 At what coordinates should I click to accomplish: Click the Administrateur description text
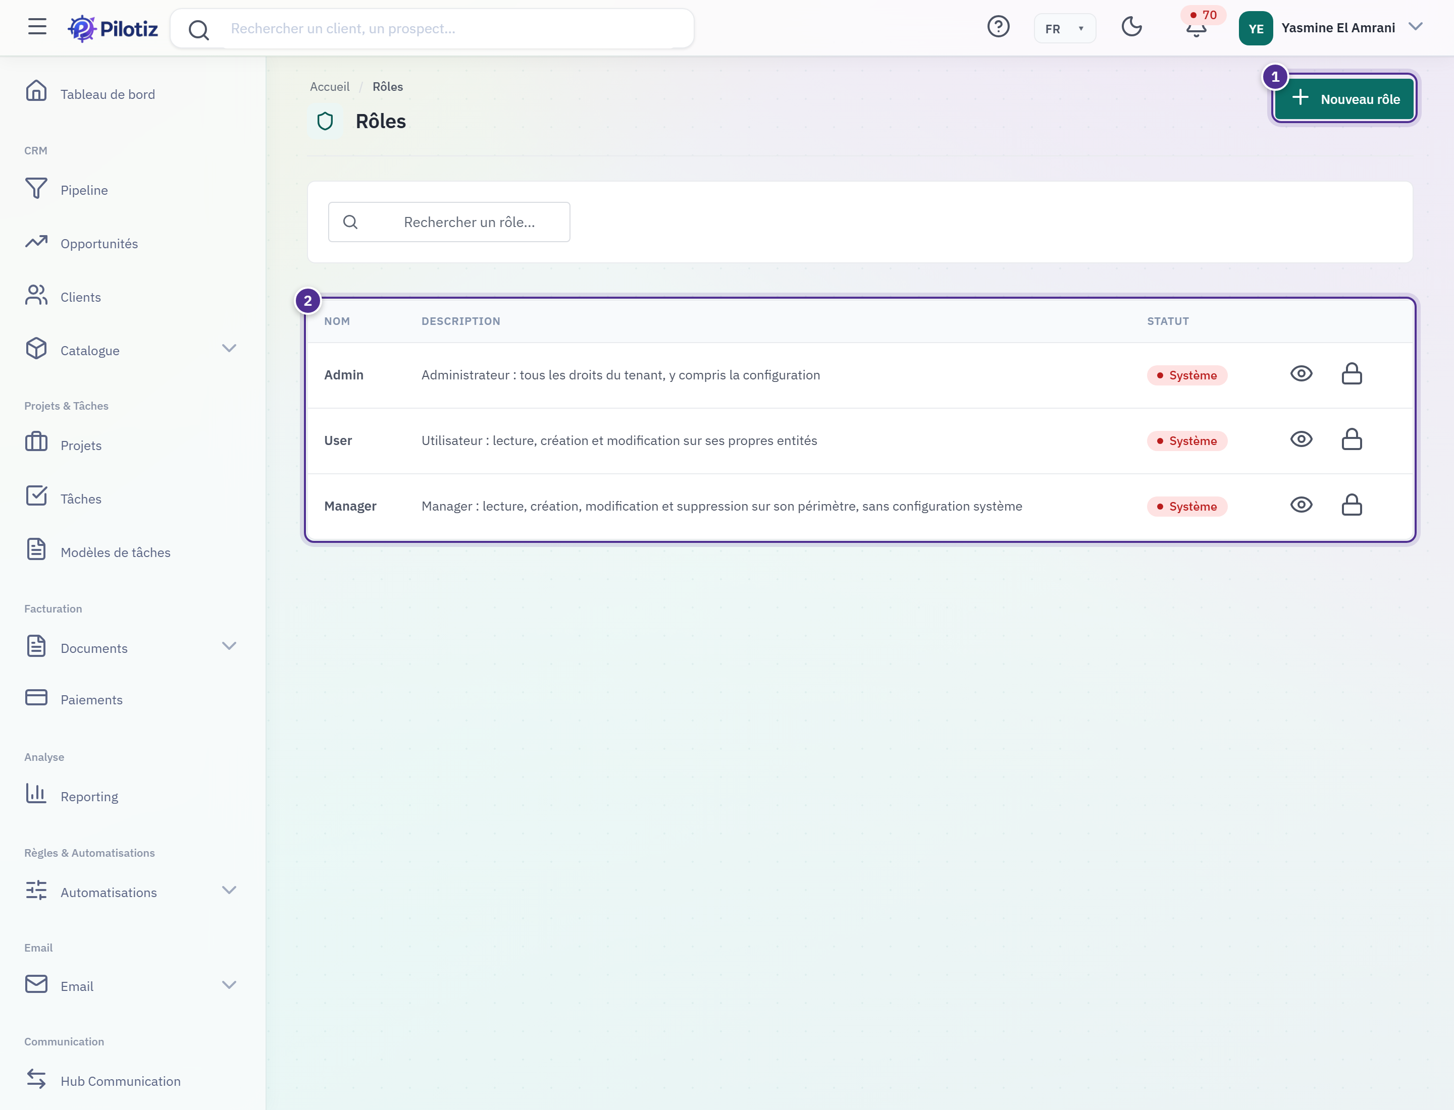(620, 374)
